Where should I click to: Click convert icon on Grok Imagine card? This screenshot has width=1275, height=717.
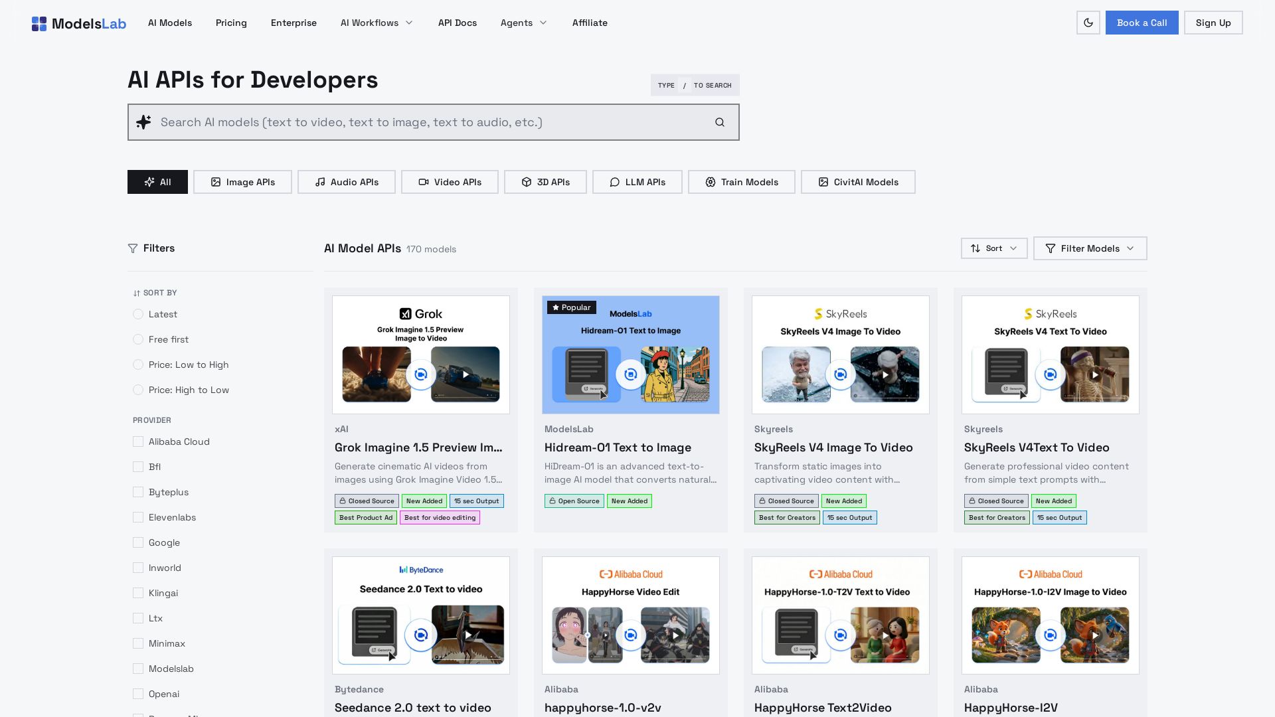[421, 374]
